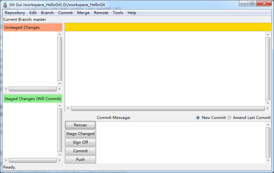Close the Git Gui window
Viewport: 274px width, 173px height.
[264, 4]
